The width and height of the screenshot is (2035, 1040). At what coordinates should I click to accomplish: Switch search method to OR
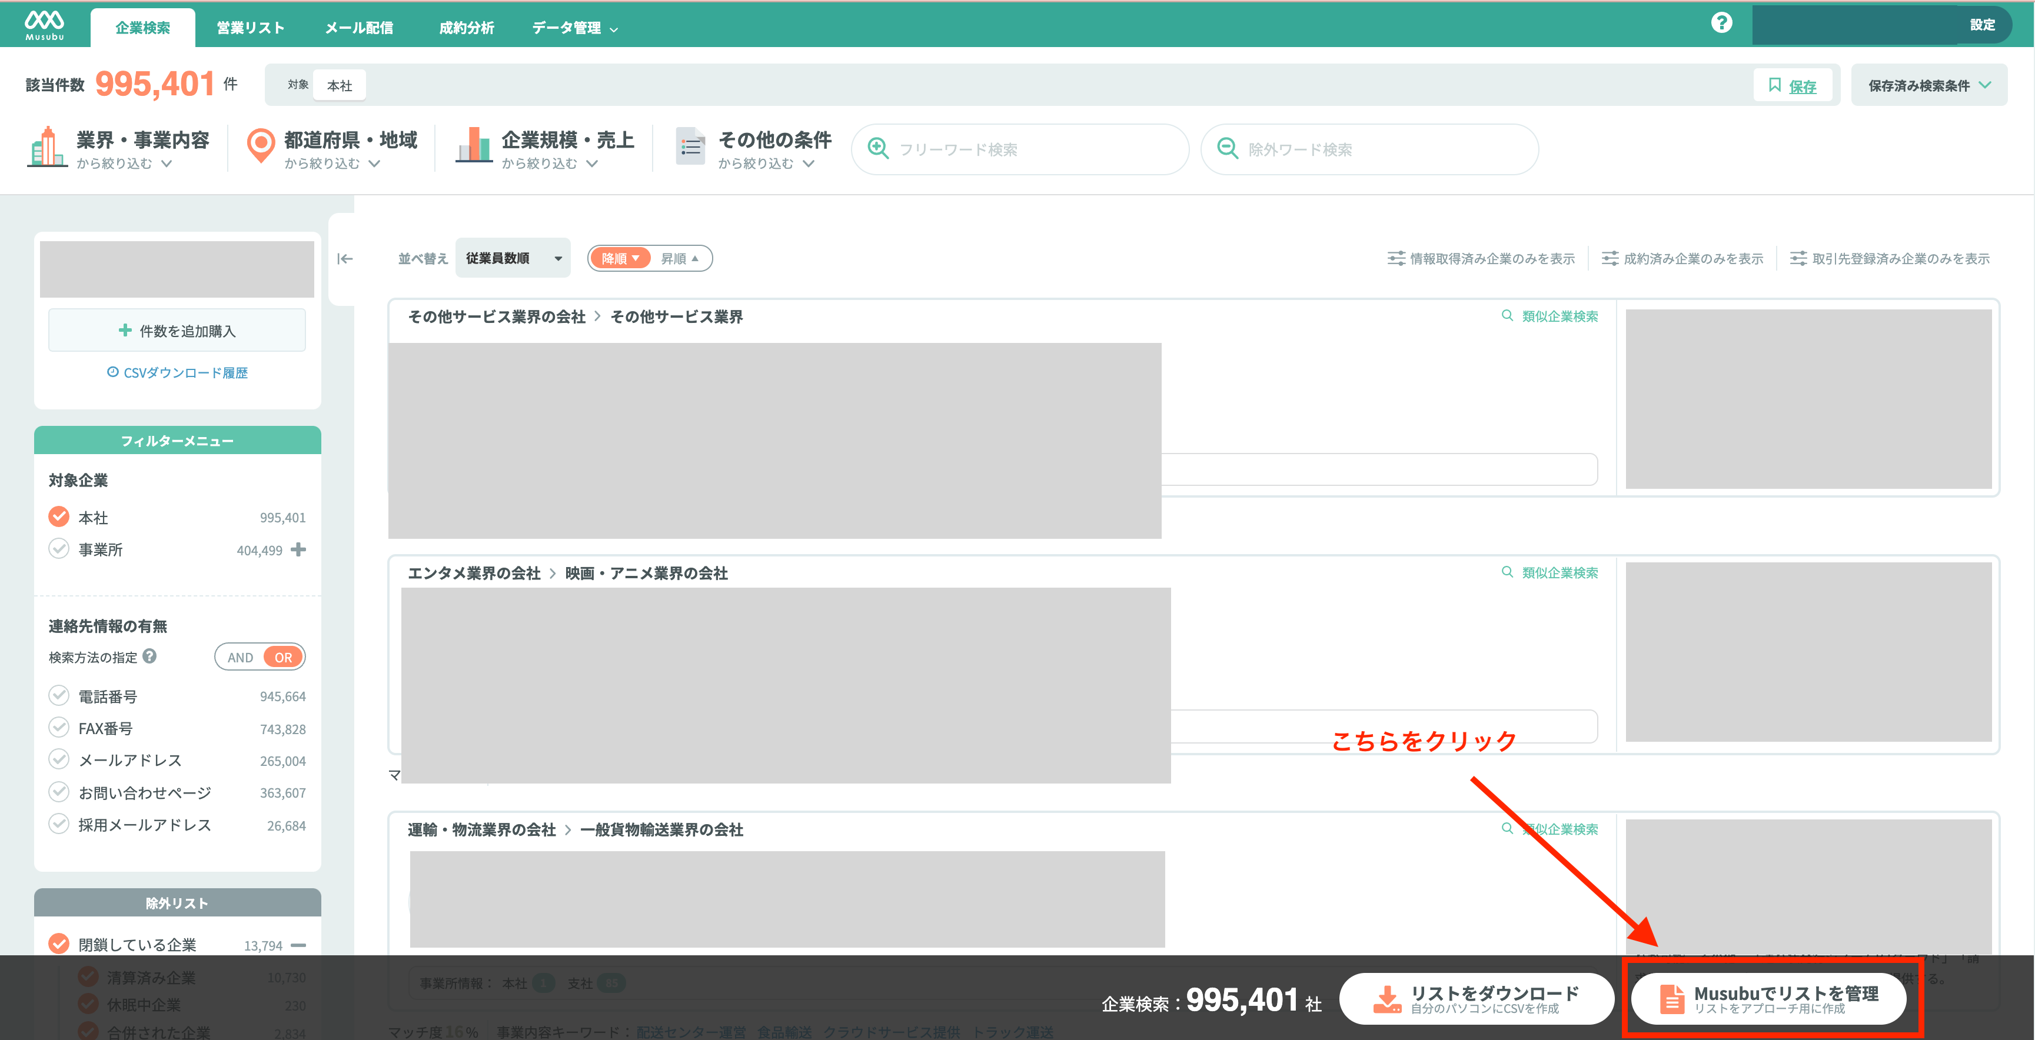283,657
